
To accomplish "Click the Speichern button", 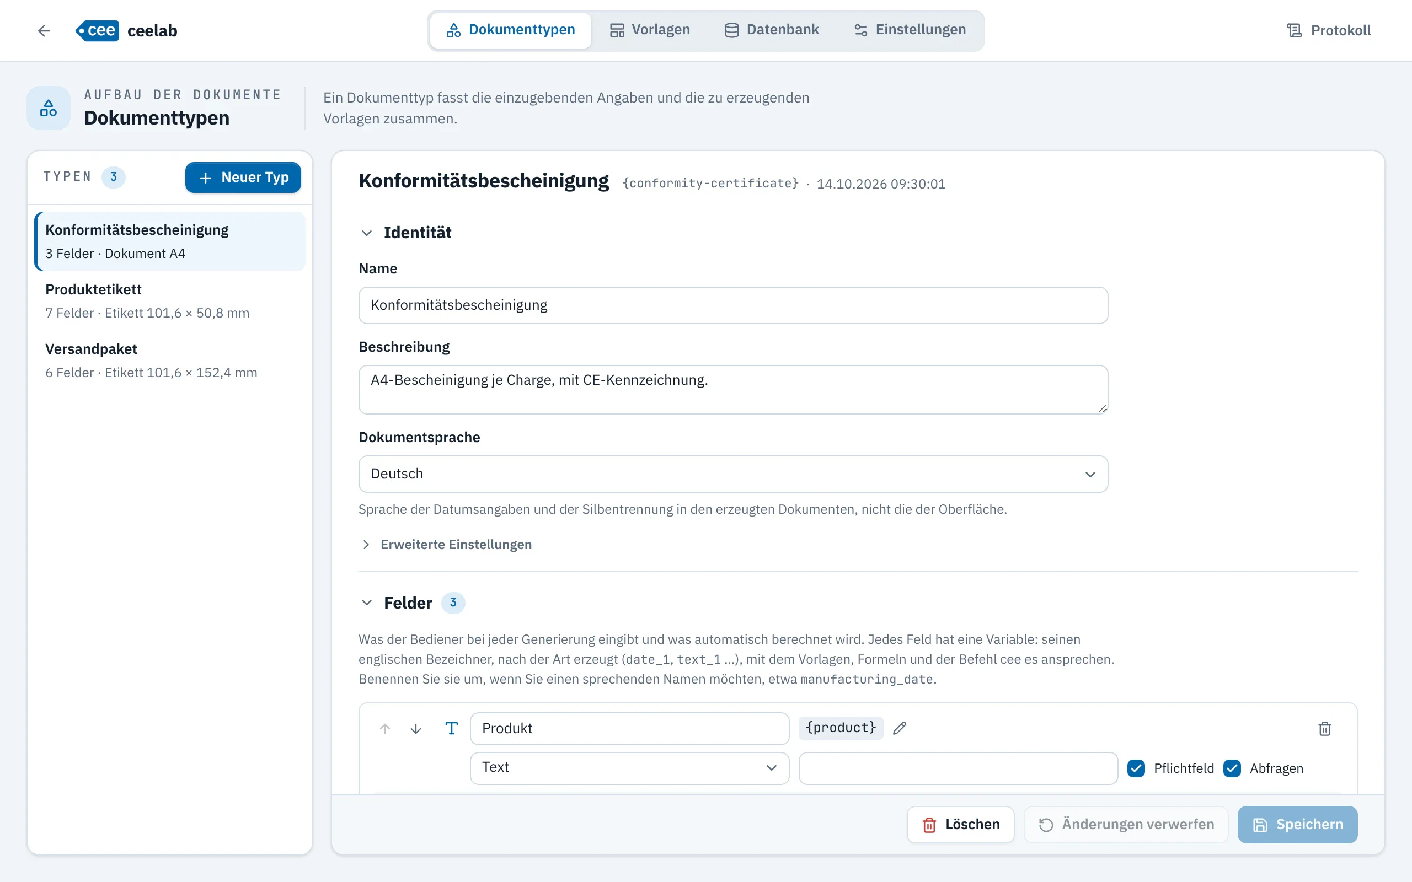I will pyautogui.click(x=1298, y=824).
